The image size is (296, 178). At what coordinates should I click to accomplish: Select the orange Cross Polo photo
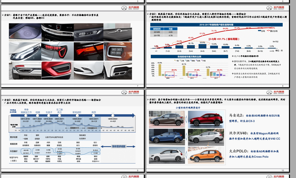click(x=206, y=155)
